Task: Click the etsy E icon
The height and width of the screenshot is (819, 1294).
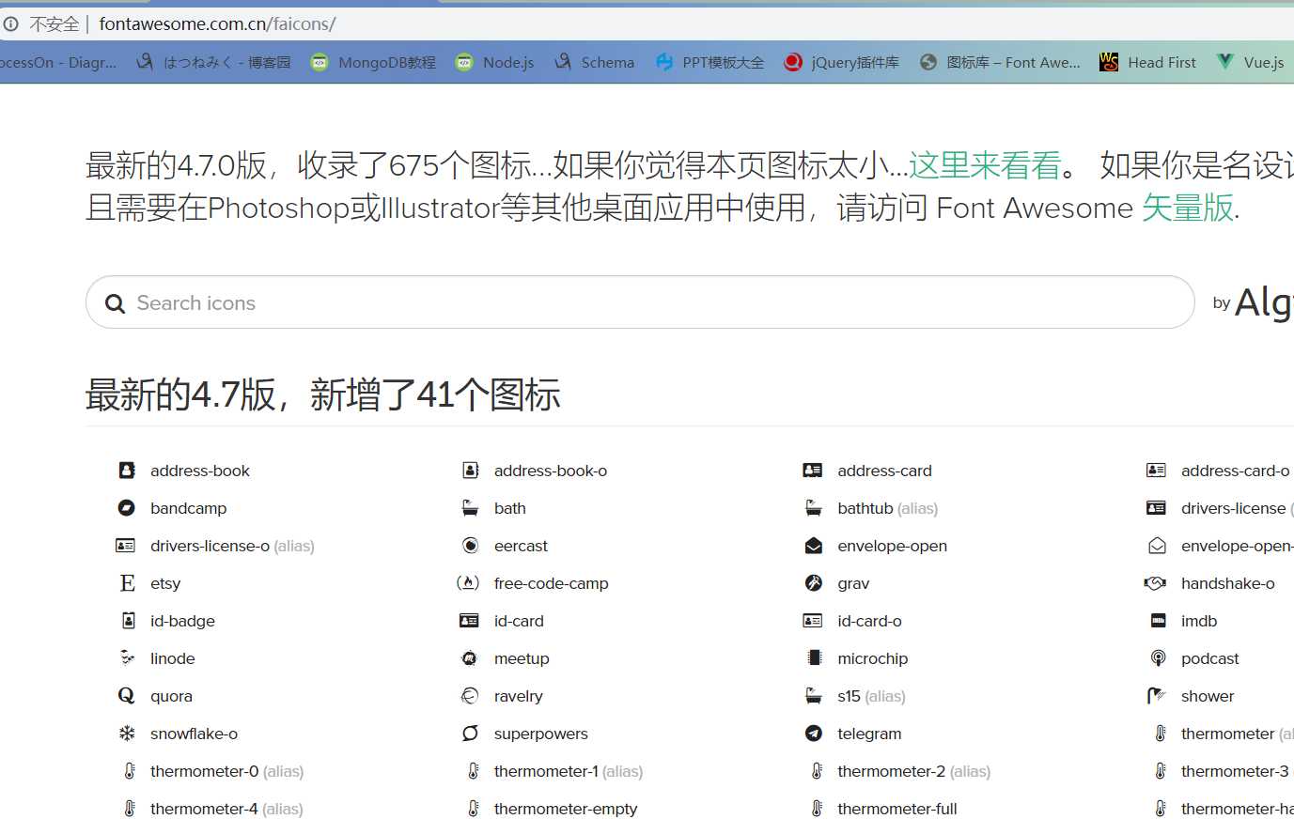Action: coord(128,583)
